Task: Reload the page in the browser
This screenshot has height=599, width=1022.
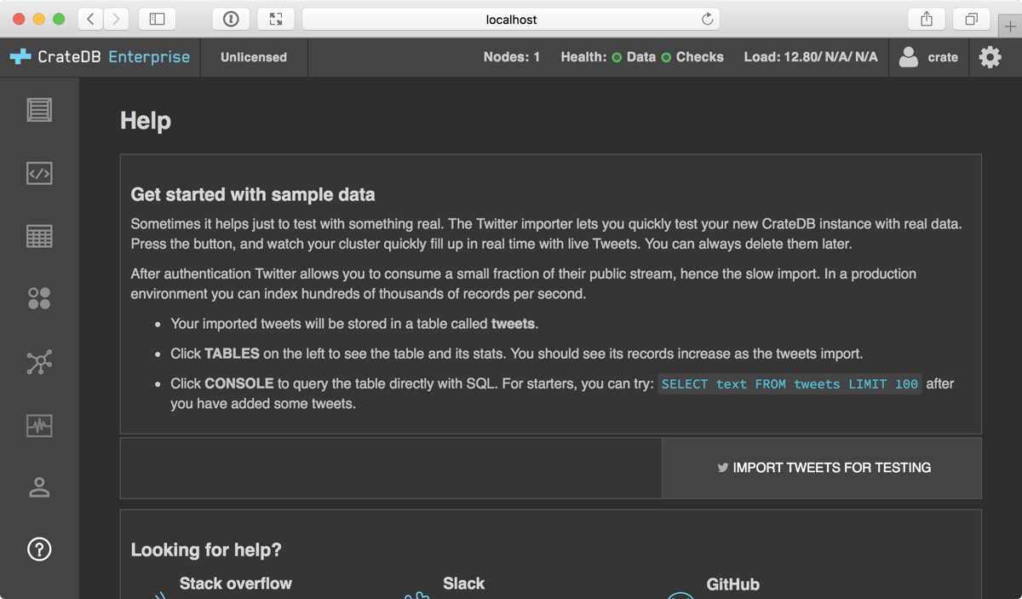Action: tap(707, 19)
